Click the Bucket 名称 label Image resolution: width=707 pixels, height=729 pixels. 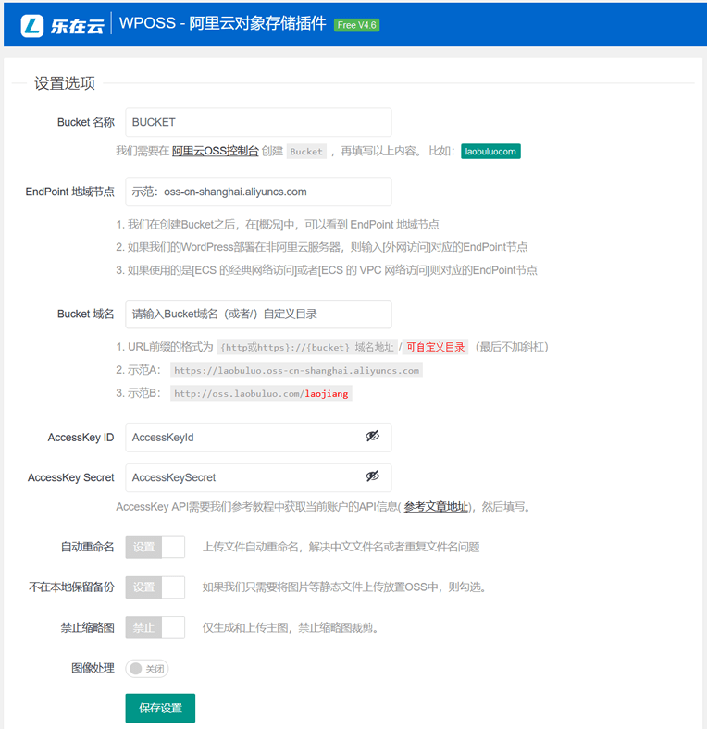coord(85,122)
